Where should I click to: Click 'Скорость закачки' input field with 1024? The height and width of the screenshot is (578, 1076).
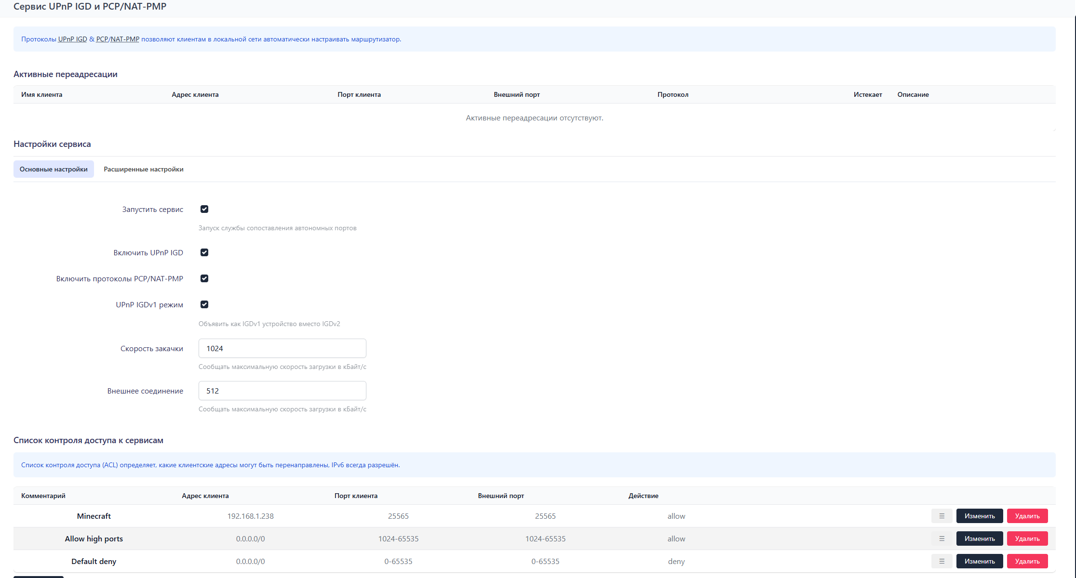coord(282,348)
